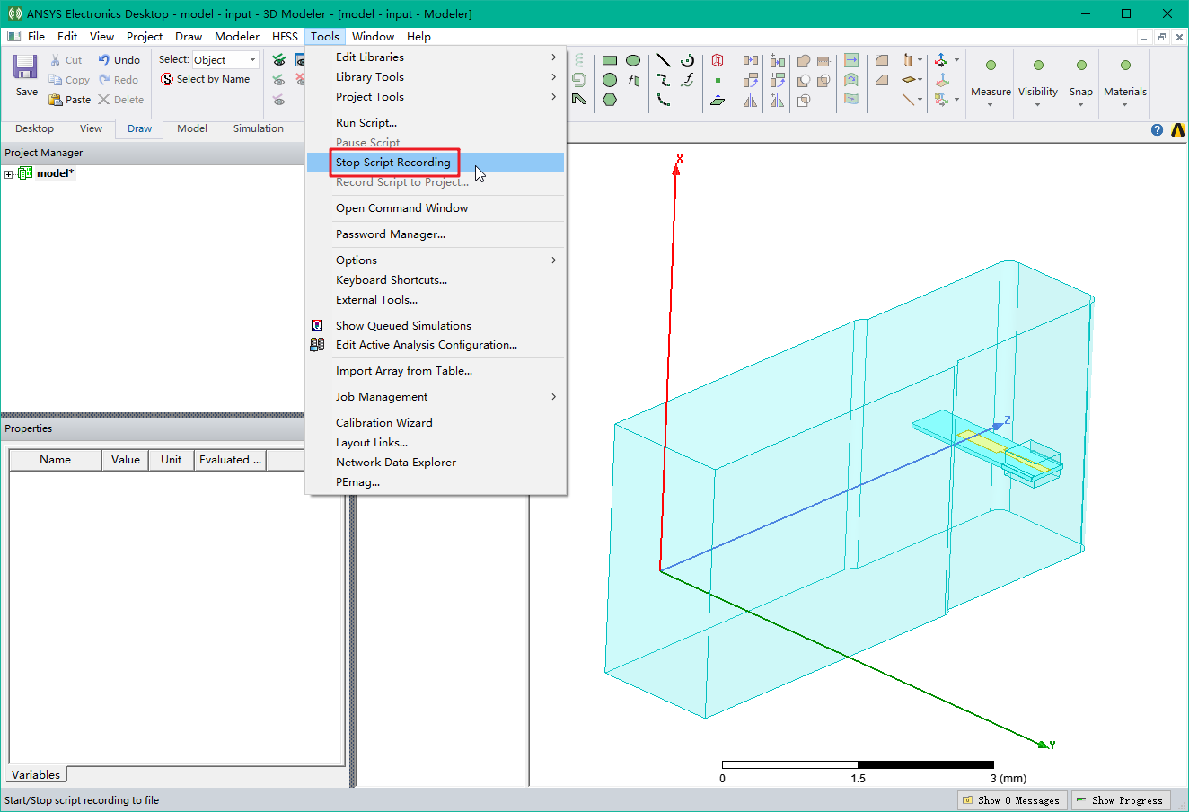The image size is (1189, 812).
Task: Select the equation based curve tool
Action: point(688,80)
